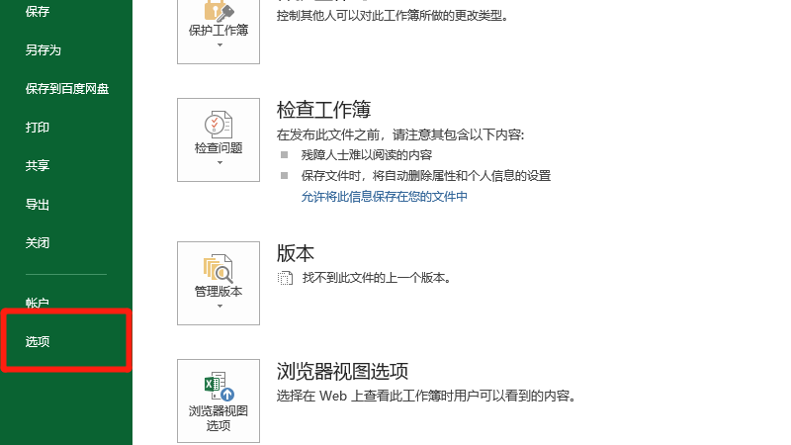Screen dimensions: 791x445
Task: Expand the 保护工作簿 dropdown arrow
Action: tap(219, 46)
